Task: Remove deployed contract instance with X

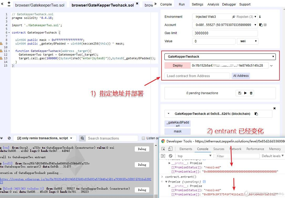Action: 274,108
